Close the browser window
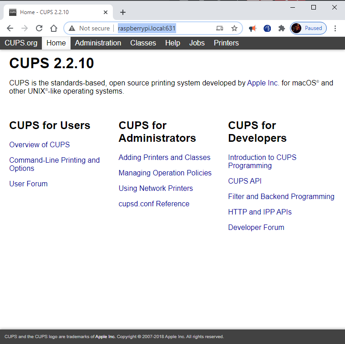This screenshot has height=344, width=345. click(x=335, y=7)
